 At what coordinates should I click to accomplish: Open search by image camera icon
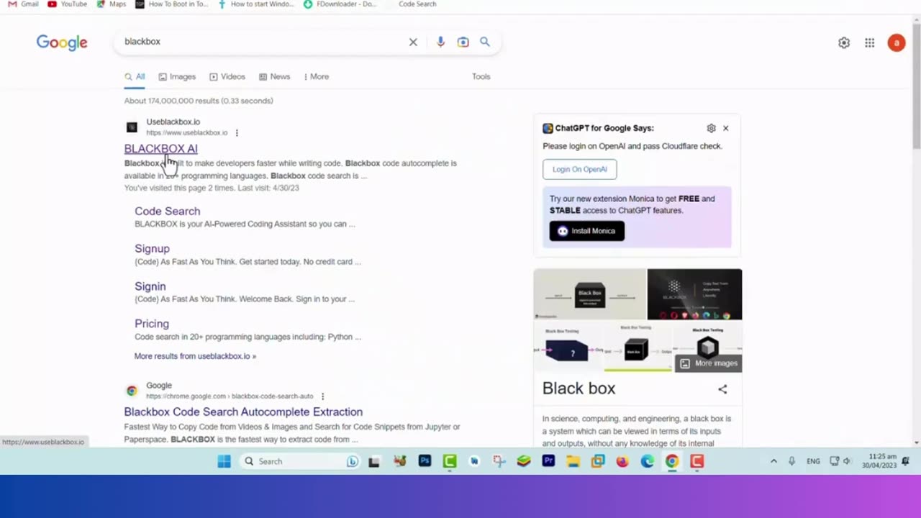463,42
